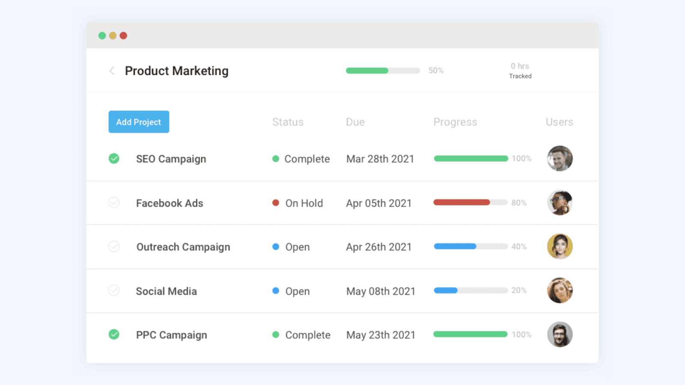685x385 pixels.
Task: Click the PPC Campaign 100% progress bar
Action: click(x=471, y=334)
